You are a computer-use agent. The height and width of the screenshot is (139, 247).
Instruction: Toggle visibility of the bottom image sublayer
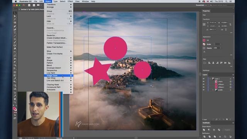coord(204,90)
